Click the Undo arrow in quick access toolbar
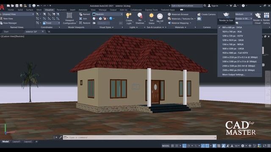The width and height of the screenshot is (271, 152). point(38,5)
